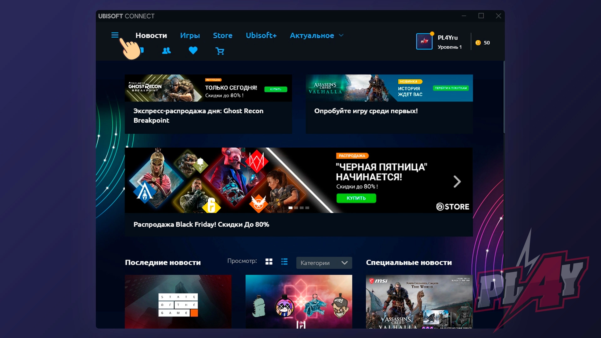Open the shopping cart icon

[x=220, y=51]
